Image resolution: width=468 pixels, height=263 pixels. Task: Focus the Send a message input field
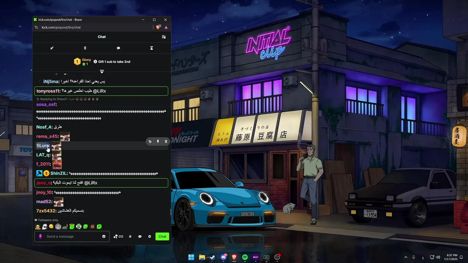click(x=72, y=236)
